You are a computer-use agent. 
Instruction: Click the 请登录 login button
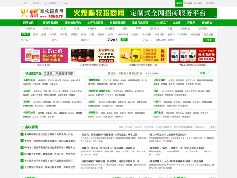(179, 3)
